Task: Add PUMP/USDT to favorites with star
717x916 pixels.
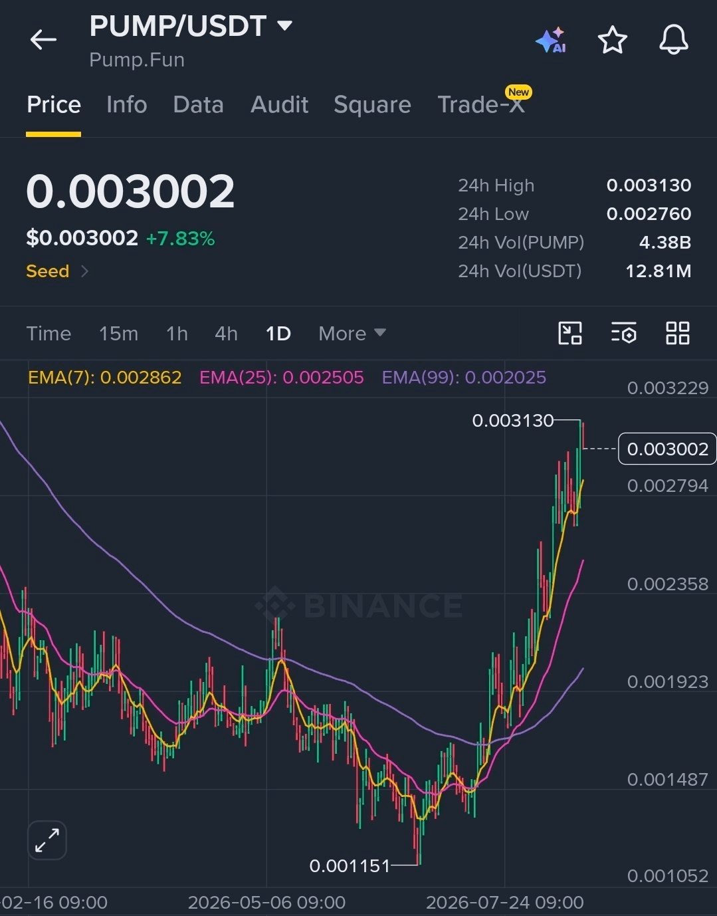Action: click(612, 40)
